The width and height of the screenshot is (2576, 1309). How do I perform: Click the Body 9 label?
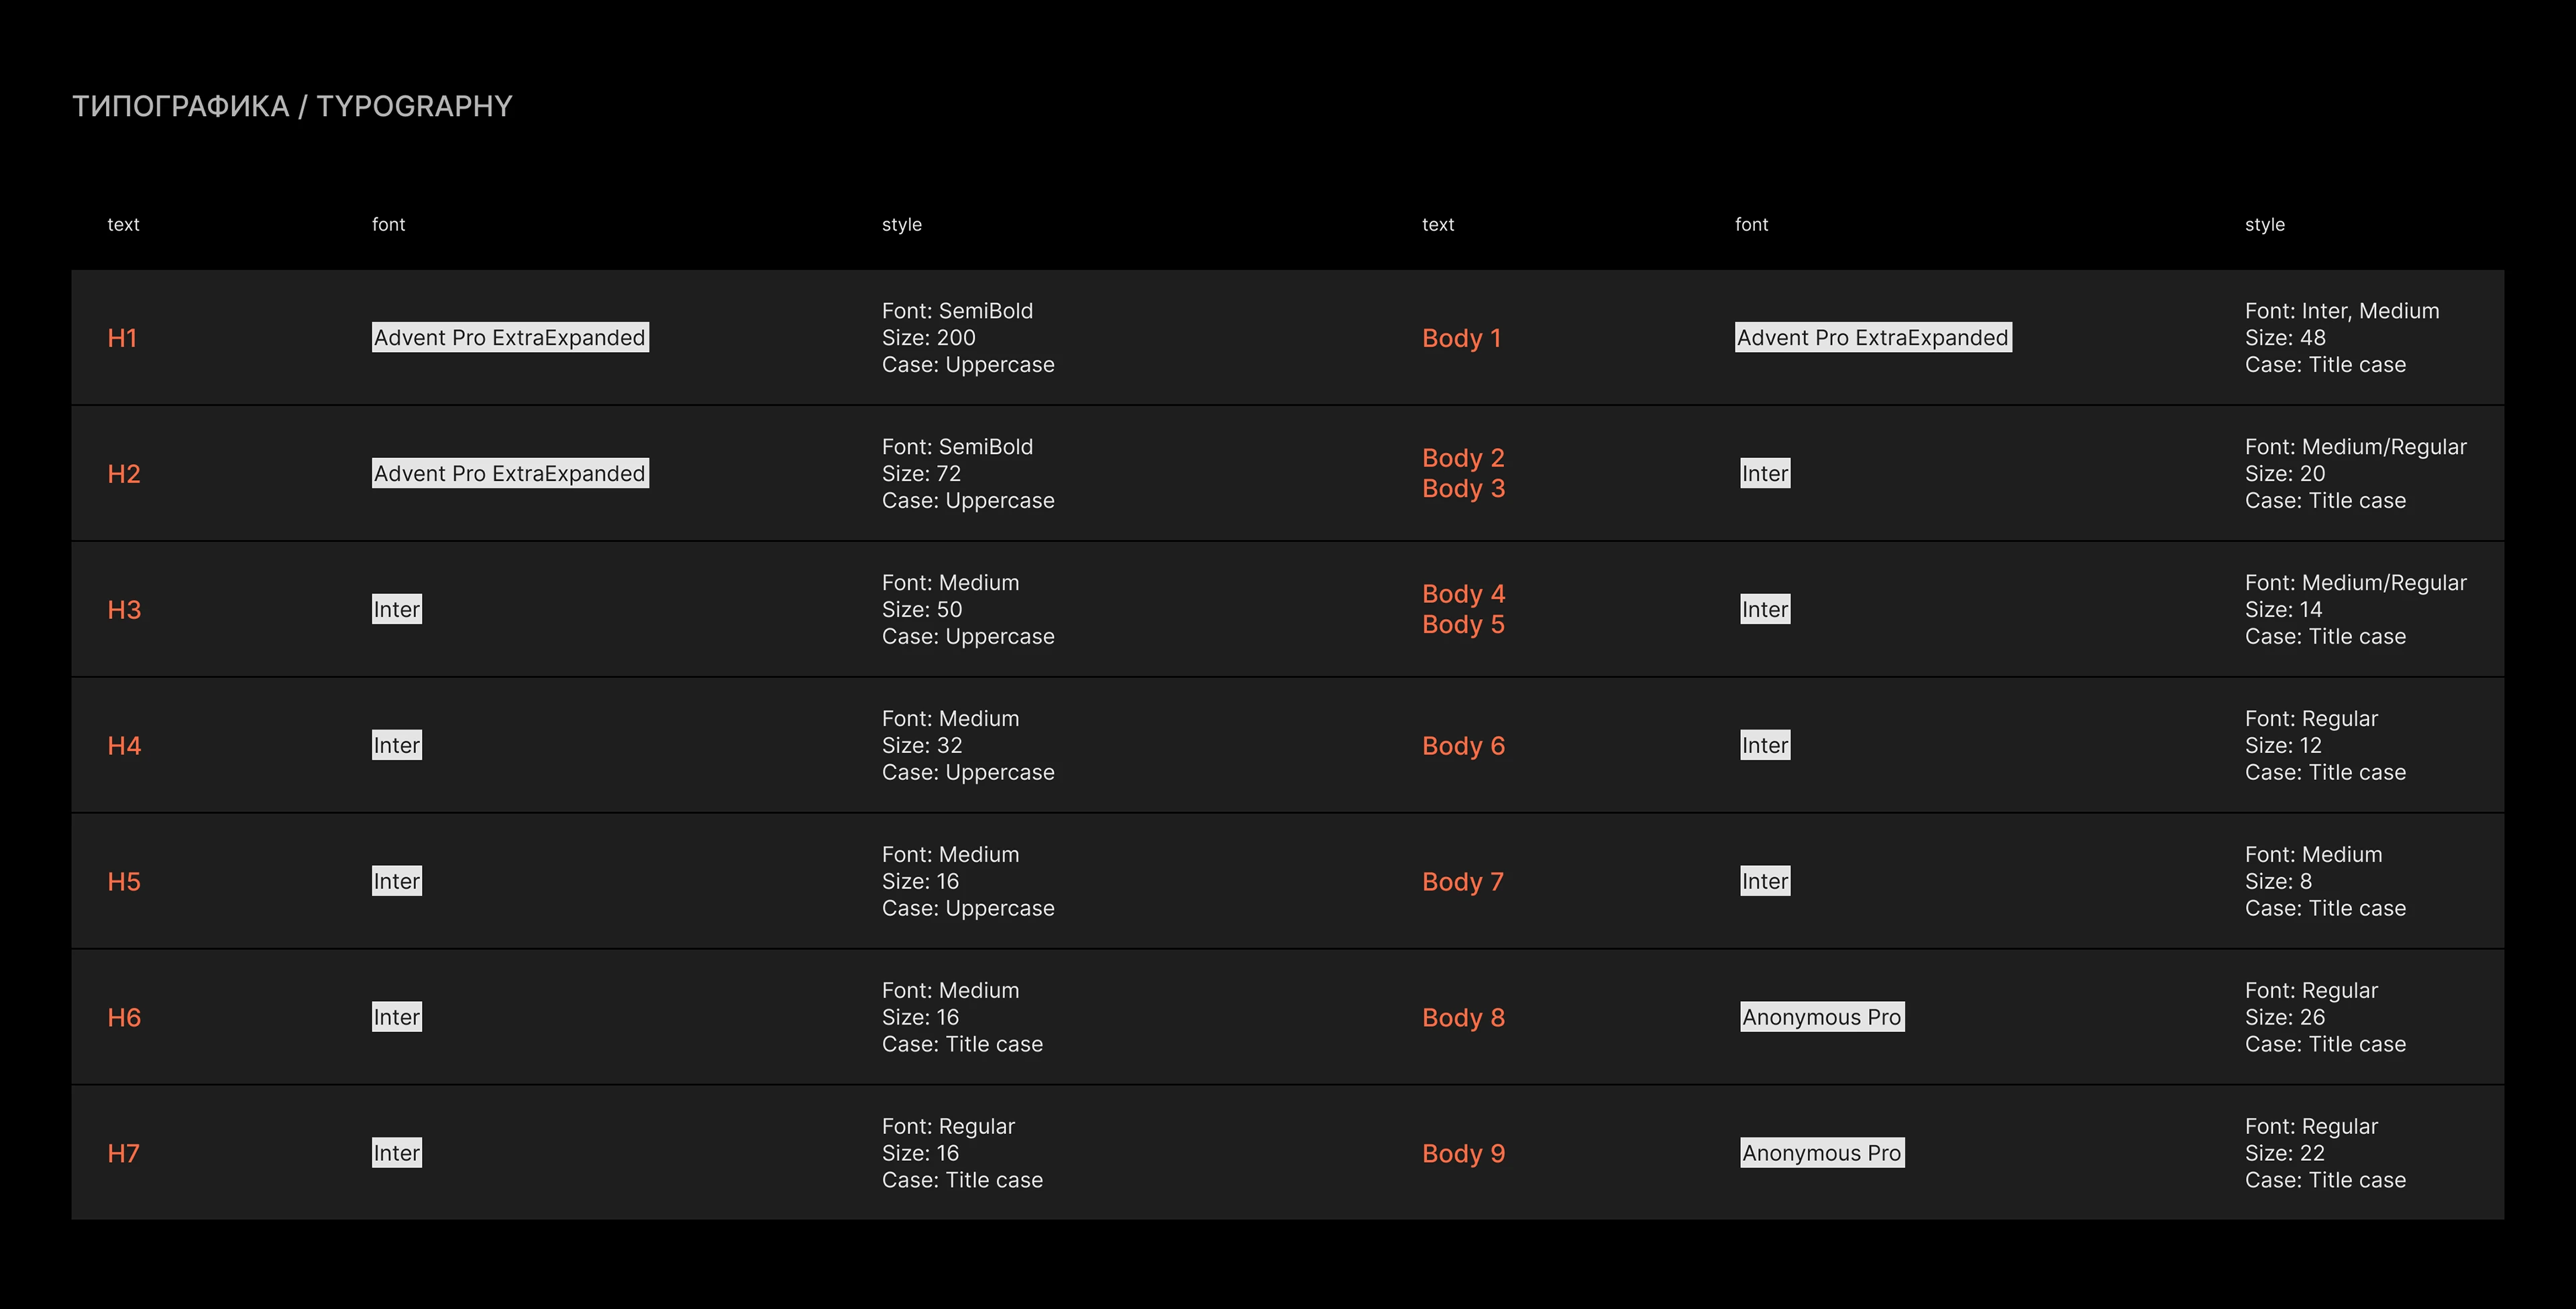point(1463,1154)
